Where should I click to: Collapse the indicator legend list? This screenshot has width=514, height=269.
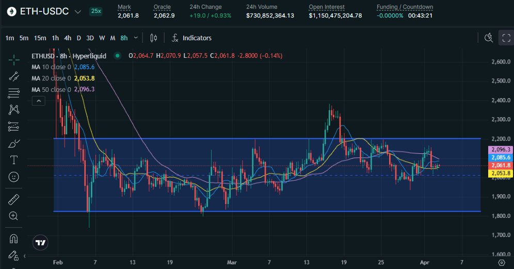(38, 101)
